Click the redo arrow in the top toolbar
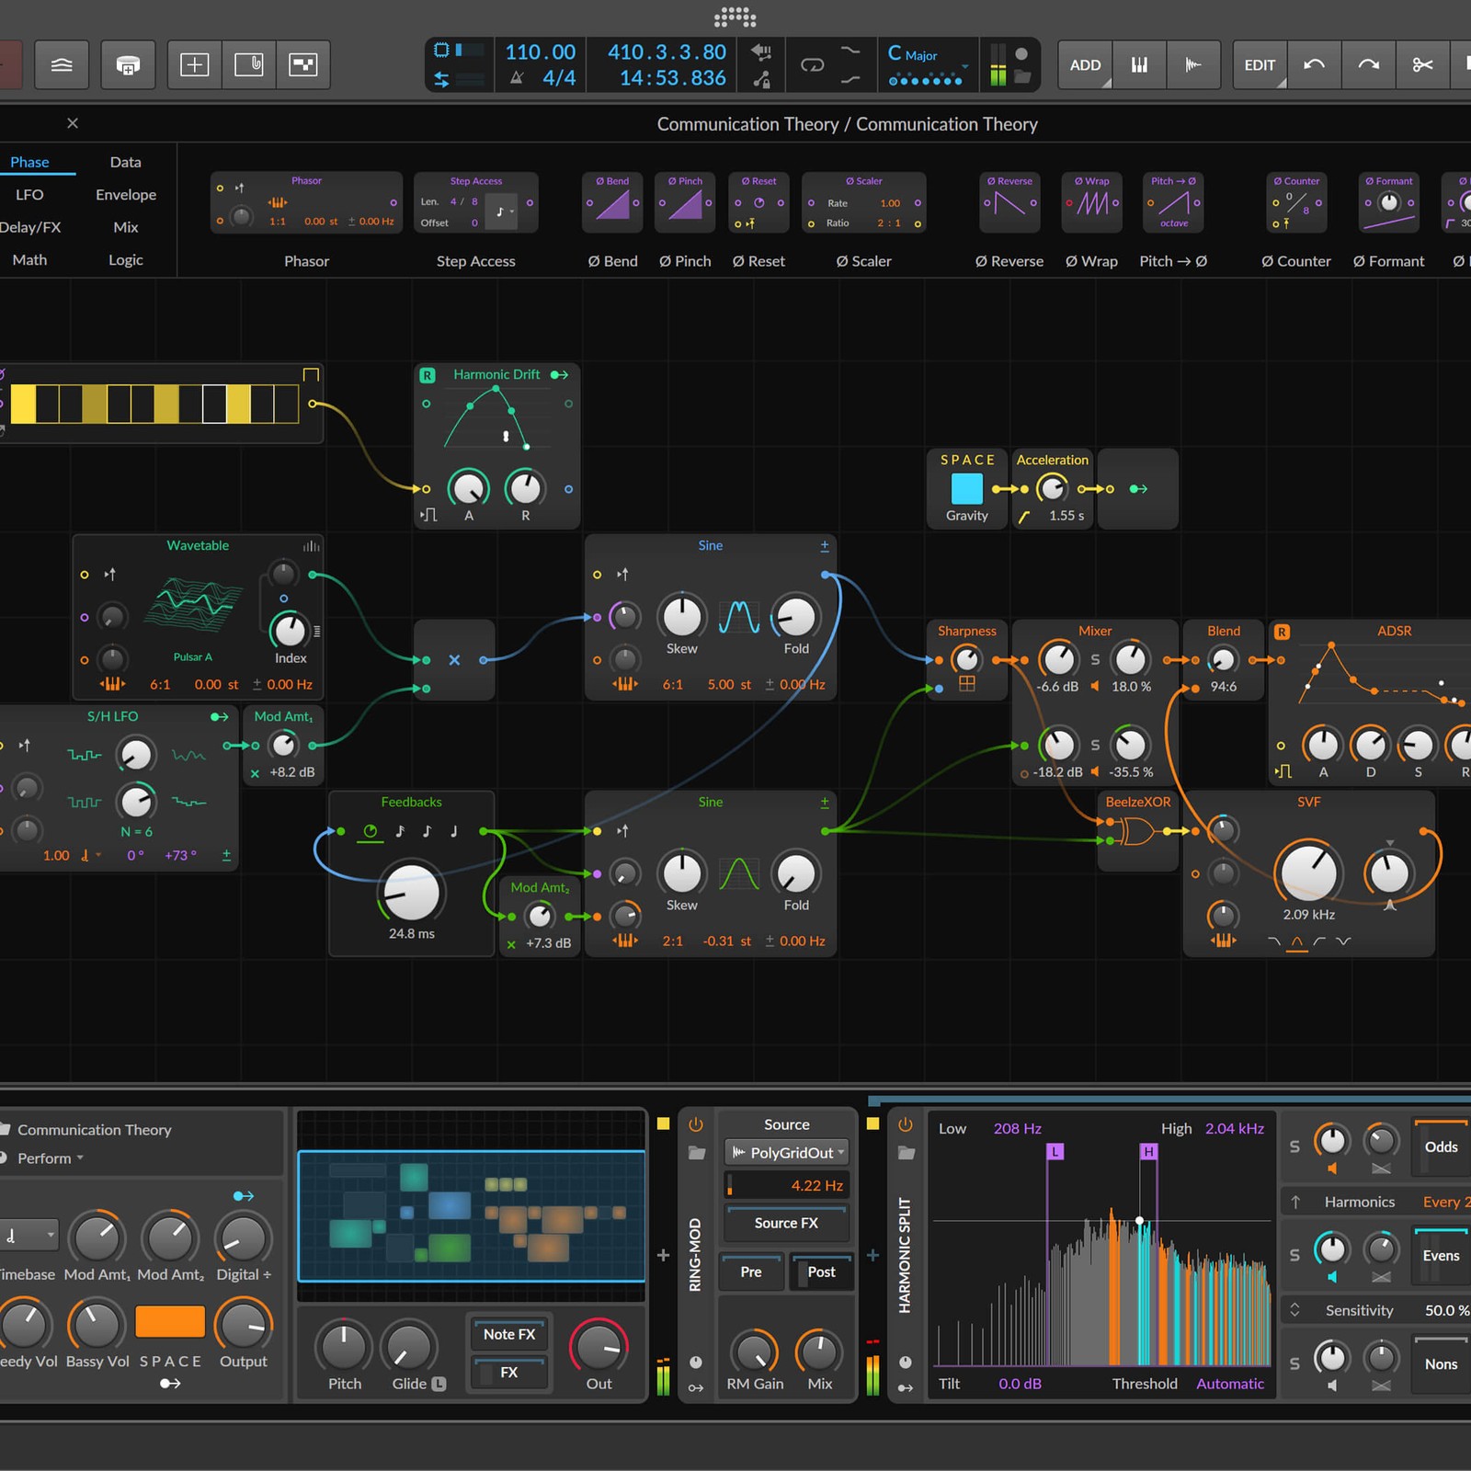1471x1471 pixels. point(1368,64)
